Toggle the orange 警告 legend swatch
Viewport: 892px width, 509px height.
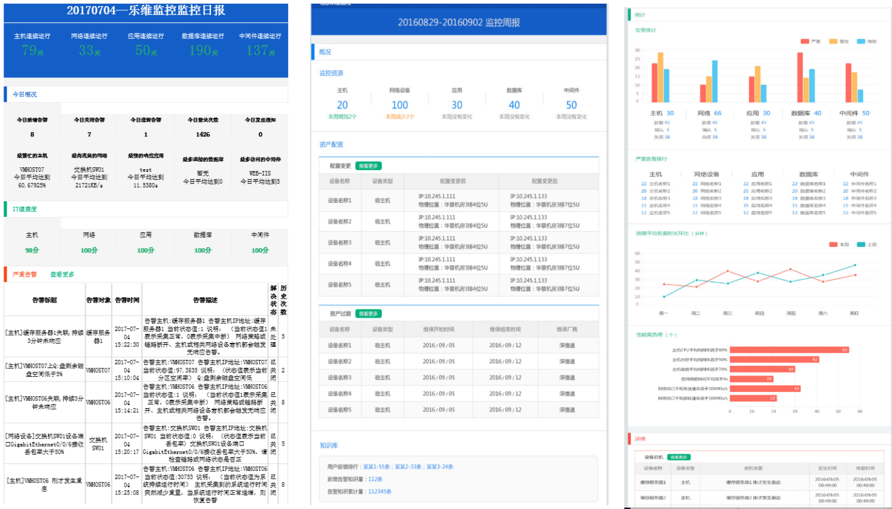pos(833,42)
